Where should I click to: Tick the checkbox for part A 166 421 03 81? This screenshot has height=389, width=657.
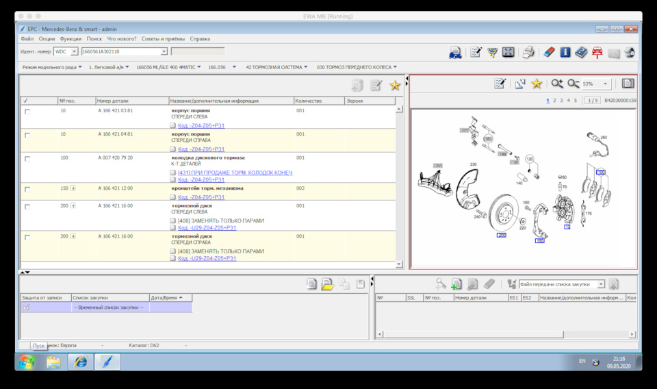tap(27, 111)
